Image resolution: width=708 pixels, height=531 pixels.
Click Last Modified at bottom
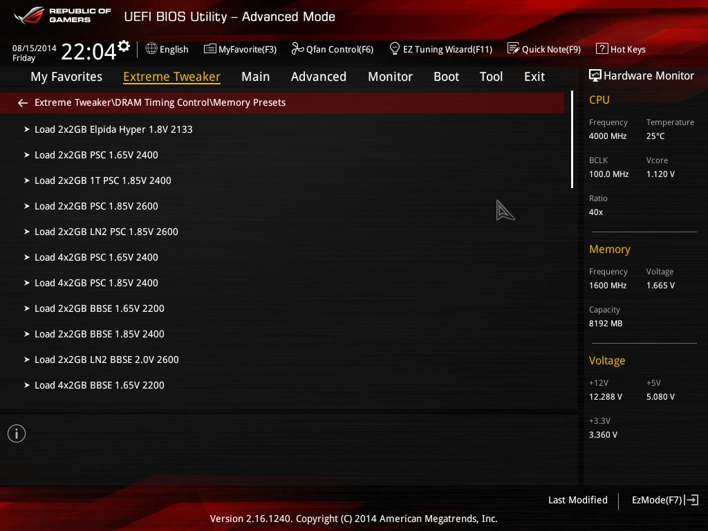click(x=577, y=500)
